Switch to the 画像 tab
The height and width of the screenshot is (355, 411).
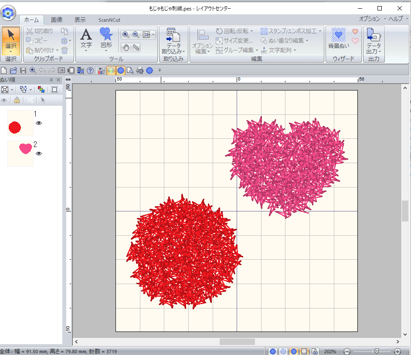pyautogui.click(x=57, y=20)
